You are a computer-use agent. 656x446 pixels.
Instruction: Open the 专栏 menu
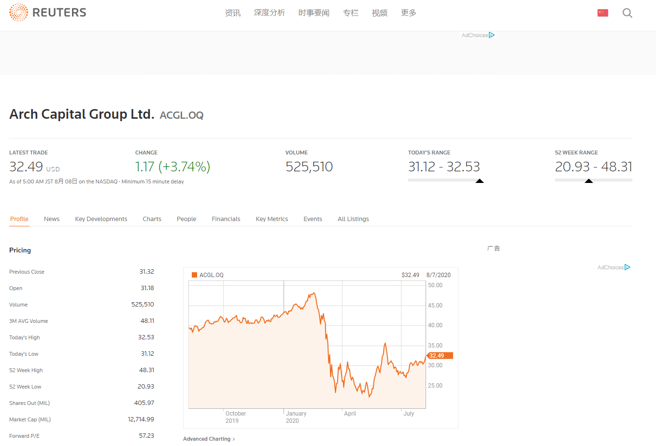(x=351, y=13)
